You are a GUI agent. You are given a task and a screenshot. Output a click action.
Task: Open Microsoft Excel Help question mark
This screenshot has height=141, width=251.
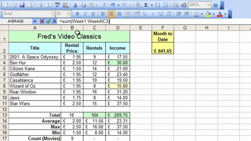coord(215,5)
